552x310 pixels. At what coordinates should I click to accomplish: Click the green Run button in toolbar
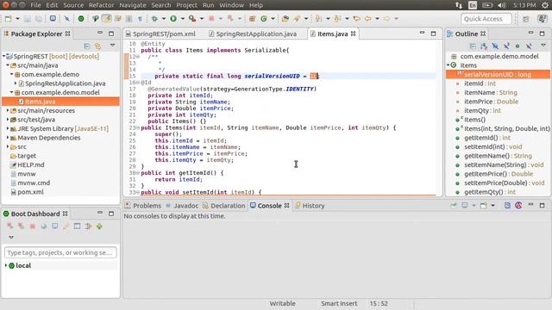[x=173, y=19]
